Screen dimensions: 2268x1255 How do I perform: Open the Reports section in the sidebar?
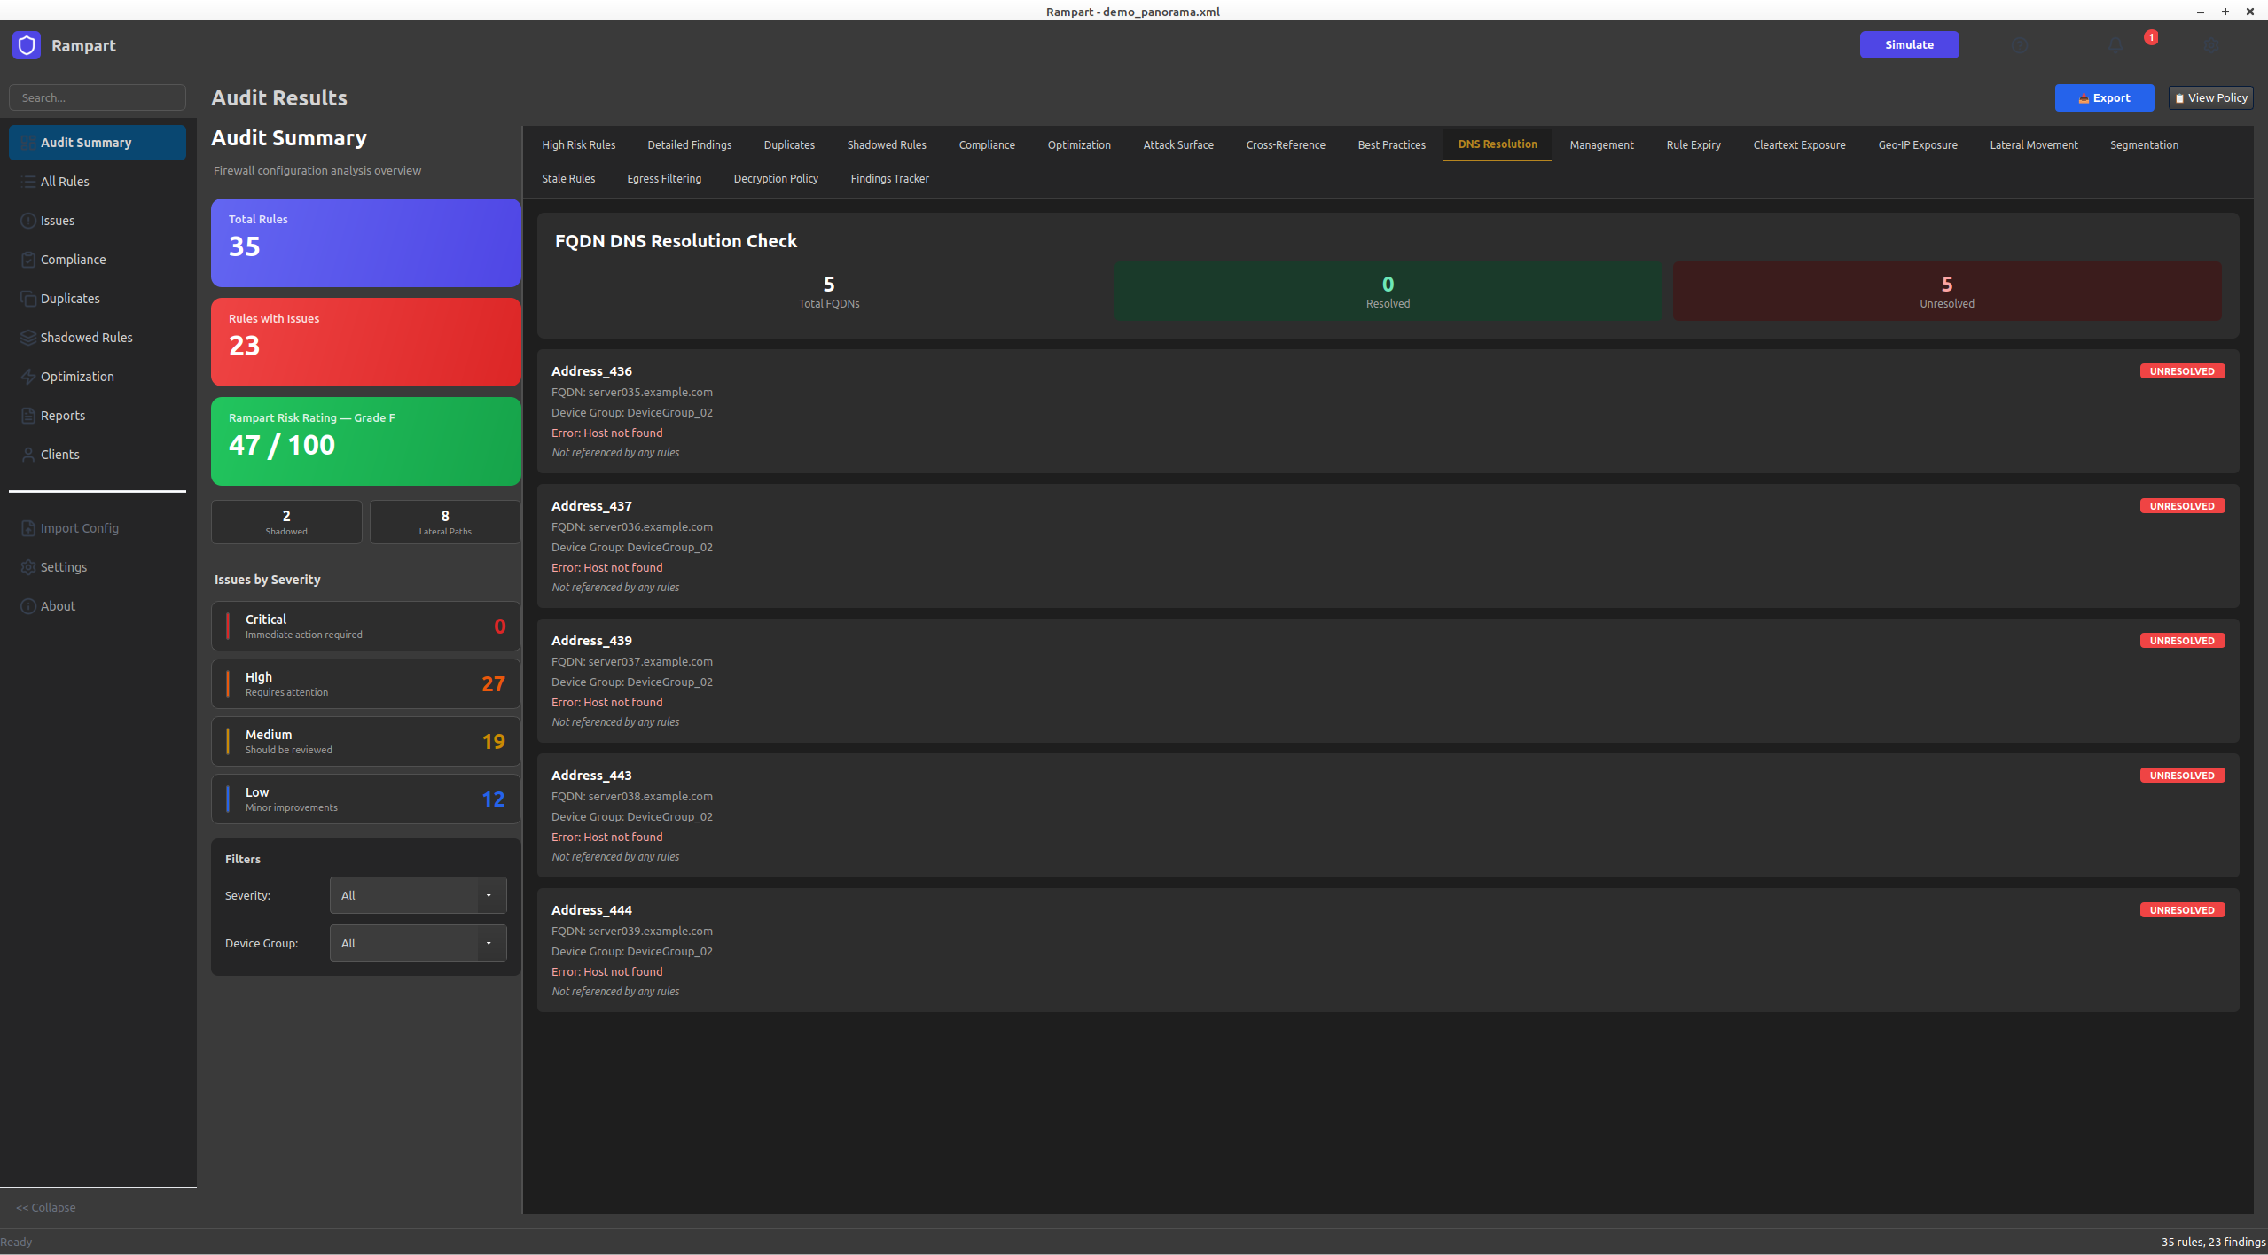tap(62, 415)
